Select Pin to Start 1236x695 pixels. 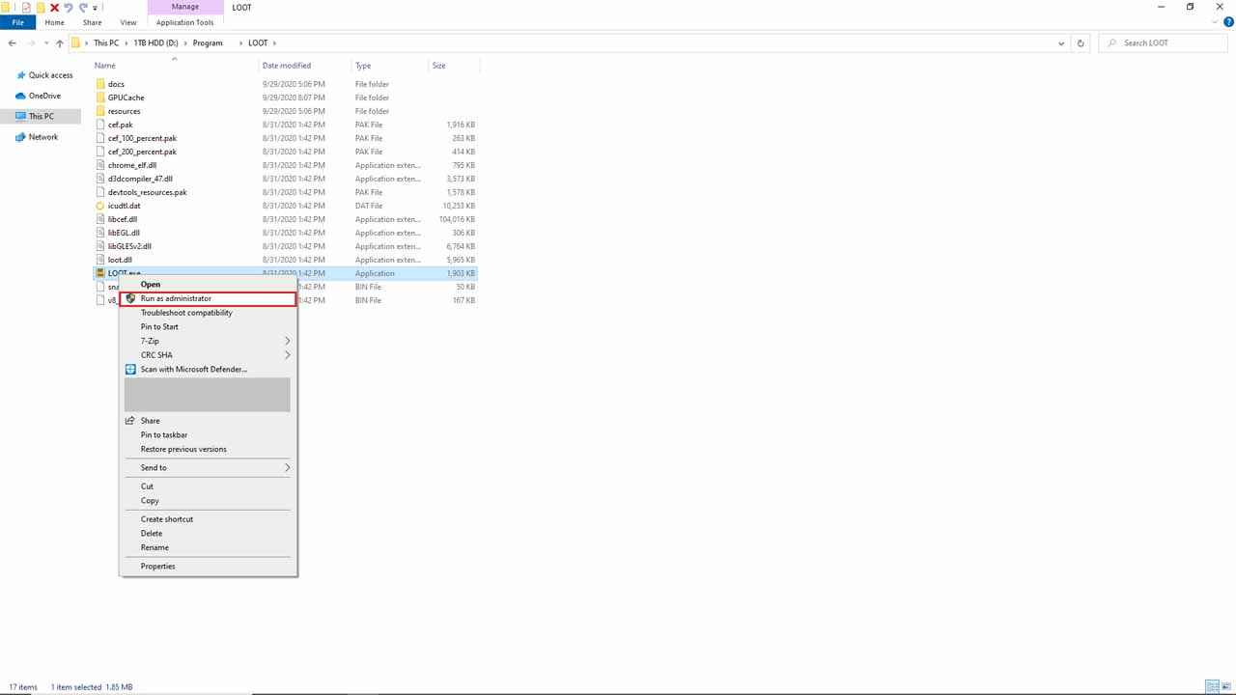coord(159,326)
